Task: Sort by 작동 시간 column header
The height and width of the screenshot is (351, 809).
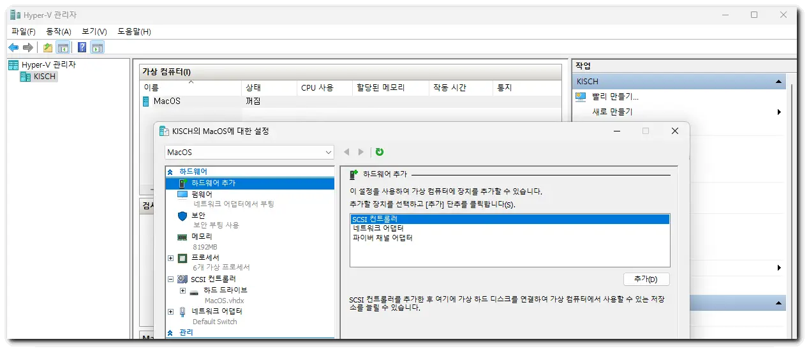Action: 461,87
